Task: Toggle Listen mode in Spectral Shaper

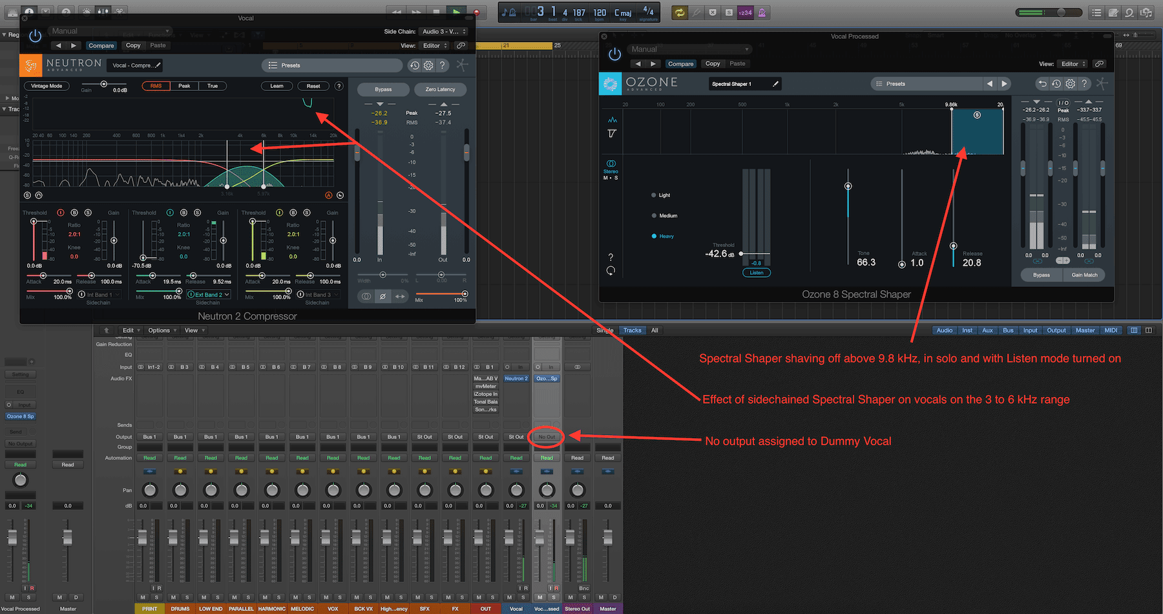Action: (757, 273)
